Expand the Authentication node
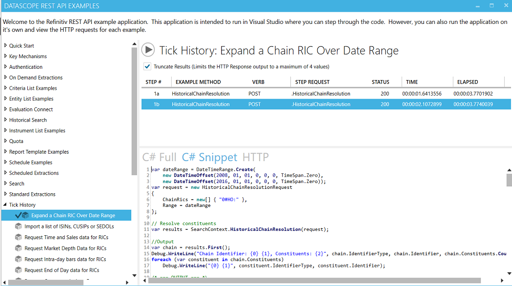Viewport: 512px width, 286px height. pyautogui.click(x=5, y=66)
